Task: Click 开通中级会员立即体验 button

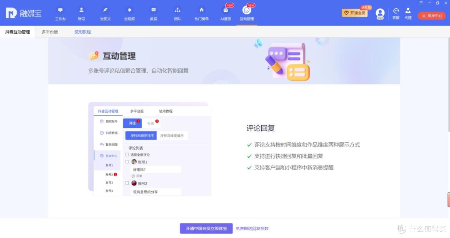Action: [x=206, y=228]
